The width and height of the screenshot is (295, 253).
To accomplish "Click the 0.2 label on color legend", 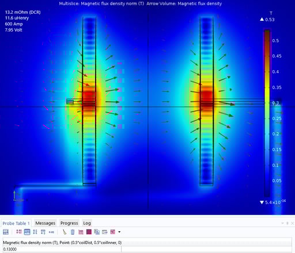I will (275, 134).
